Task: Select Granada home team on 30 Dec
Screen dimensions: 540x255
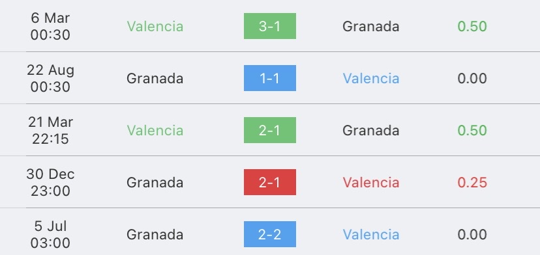Action: click(x=155, y=183)
